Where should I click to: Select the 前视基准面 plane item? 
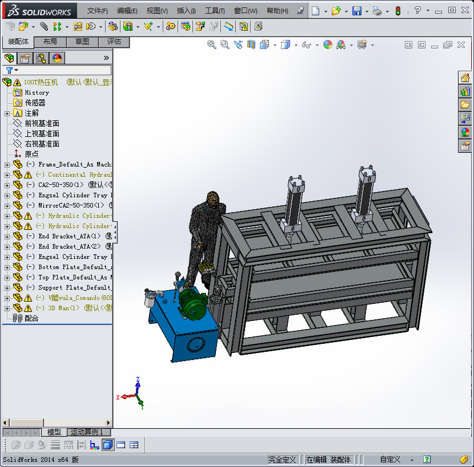(42, 124)
